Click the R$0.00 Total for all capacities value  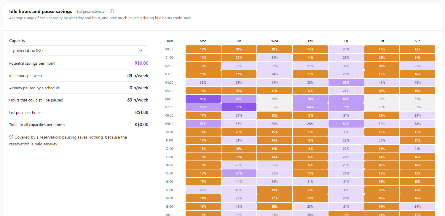(x=141, y=125)
